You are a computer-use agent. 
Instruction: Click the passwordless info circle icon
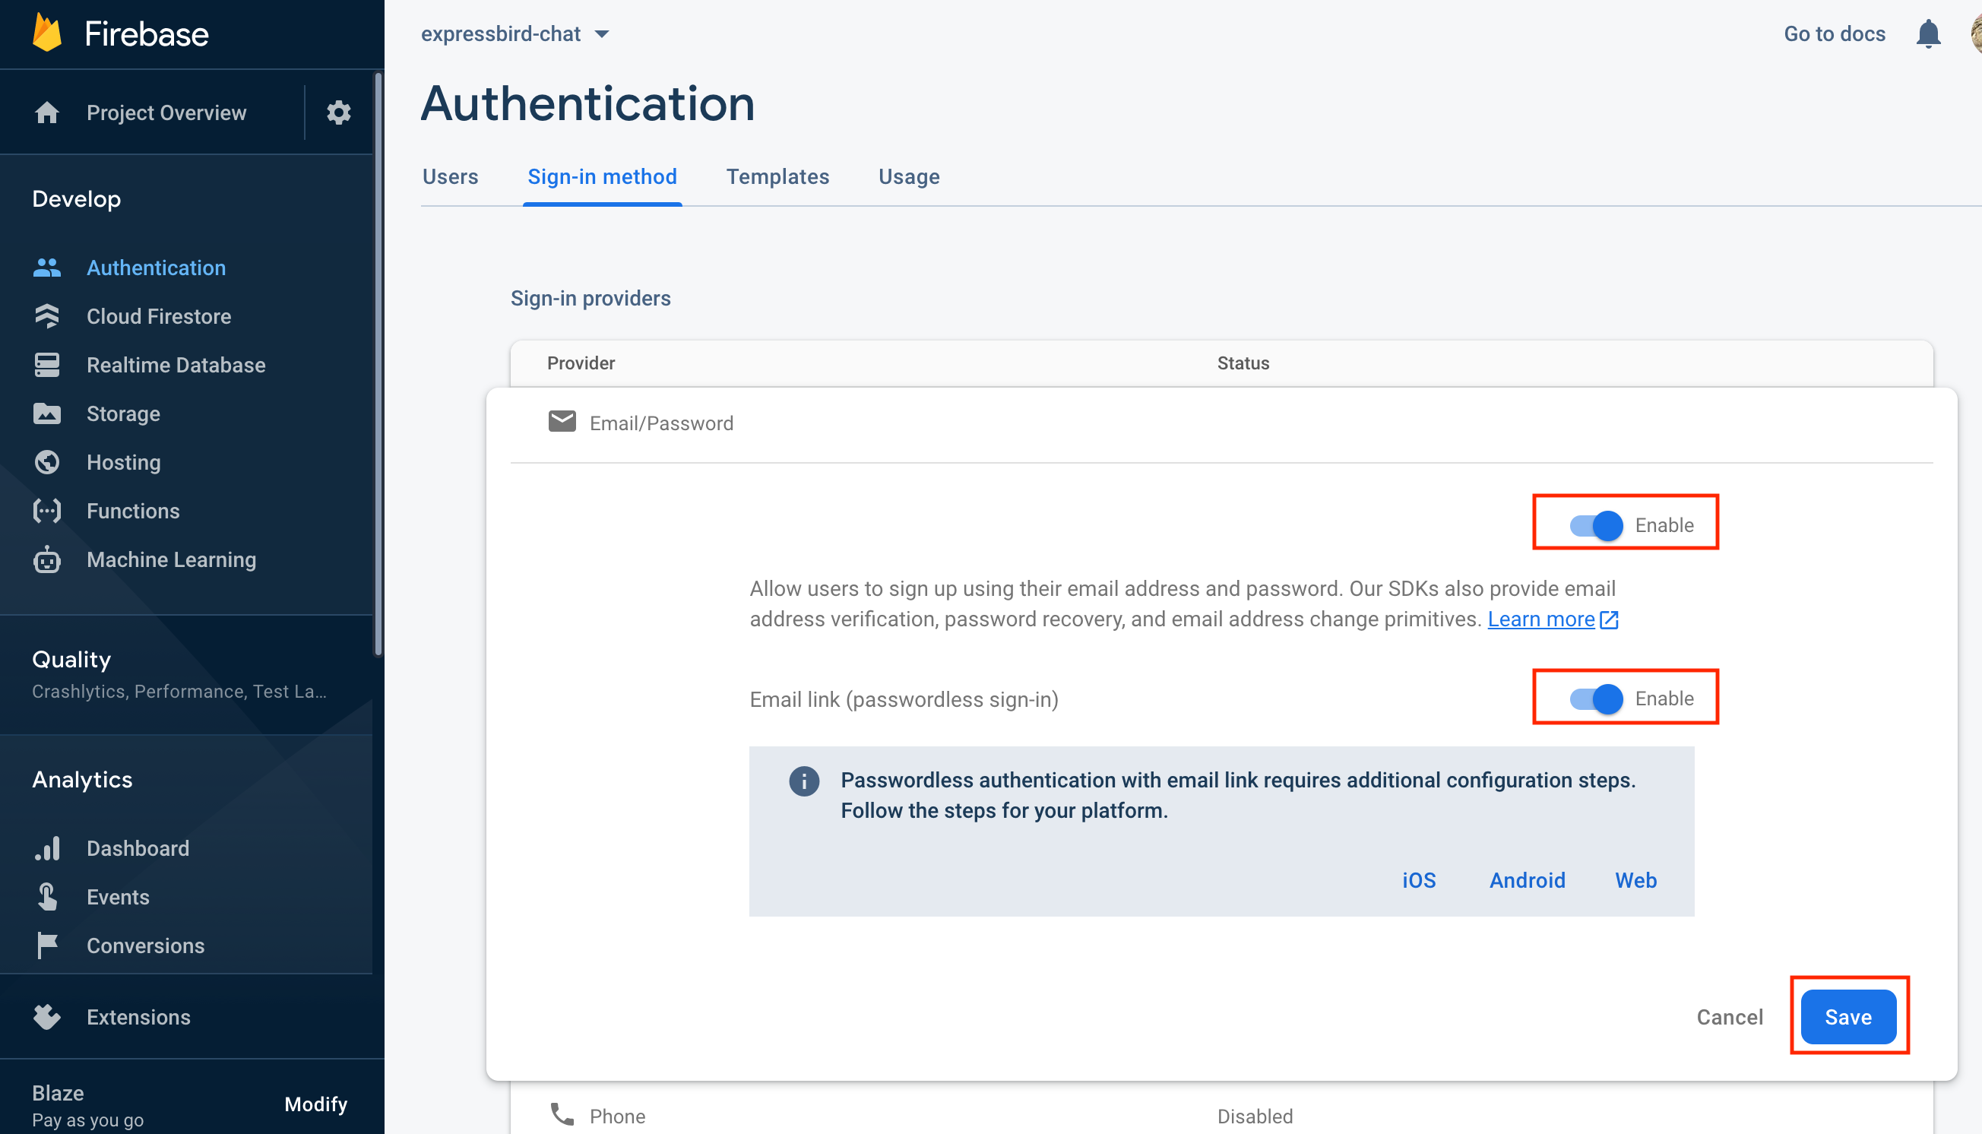[804, 781]
